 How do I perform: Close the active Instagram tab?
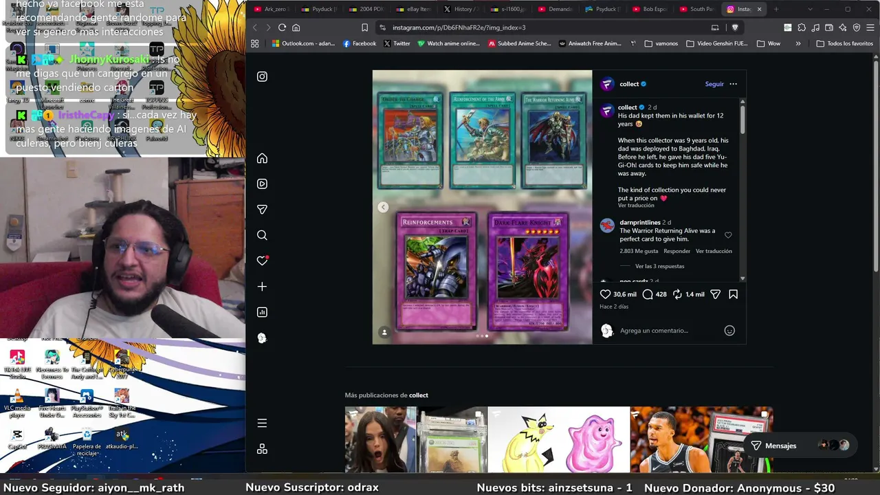759,9
